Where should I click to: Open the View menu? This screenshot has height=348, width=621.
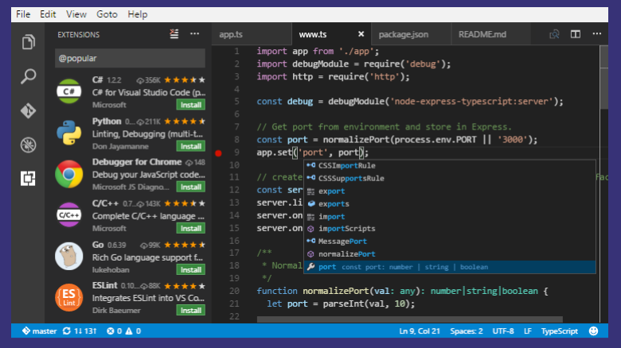[x=76, y=14]
